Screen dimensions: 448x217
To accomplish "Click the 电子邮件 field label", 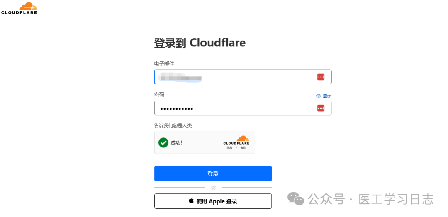I will pos(164,64).
